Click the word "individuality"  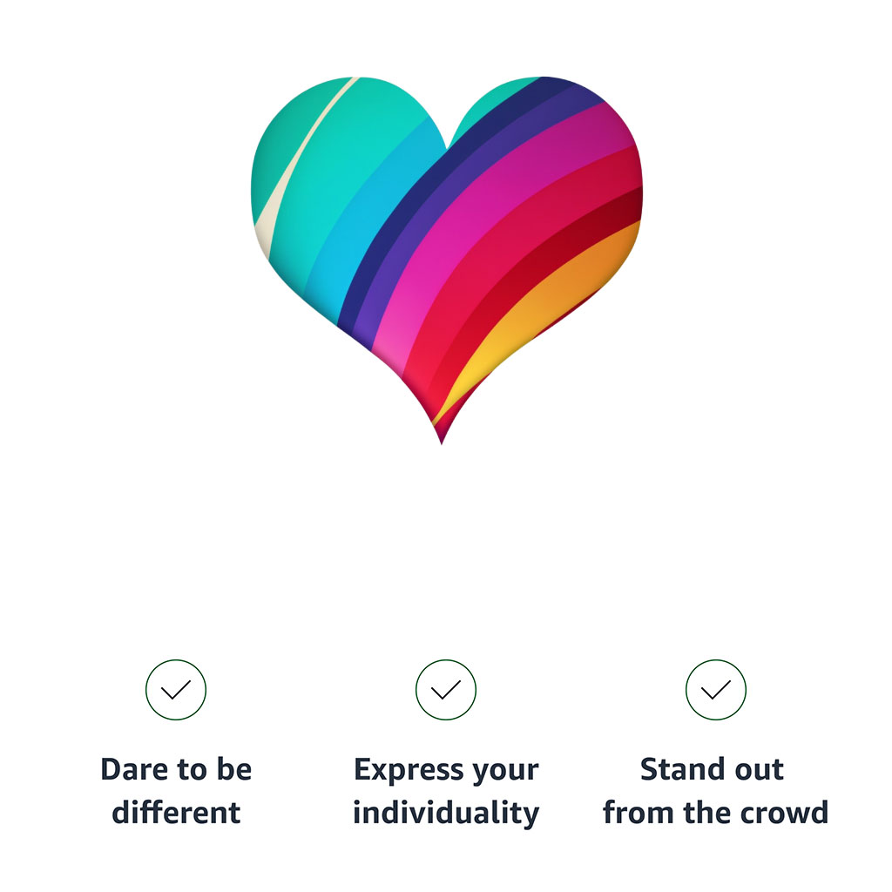click(x=446, y=813)
